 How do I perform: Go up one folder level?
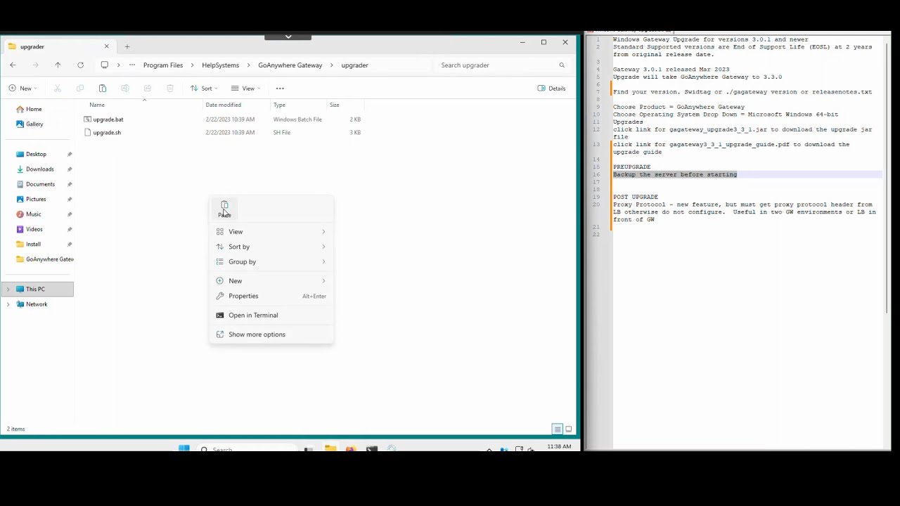click(58, 65)
